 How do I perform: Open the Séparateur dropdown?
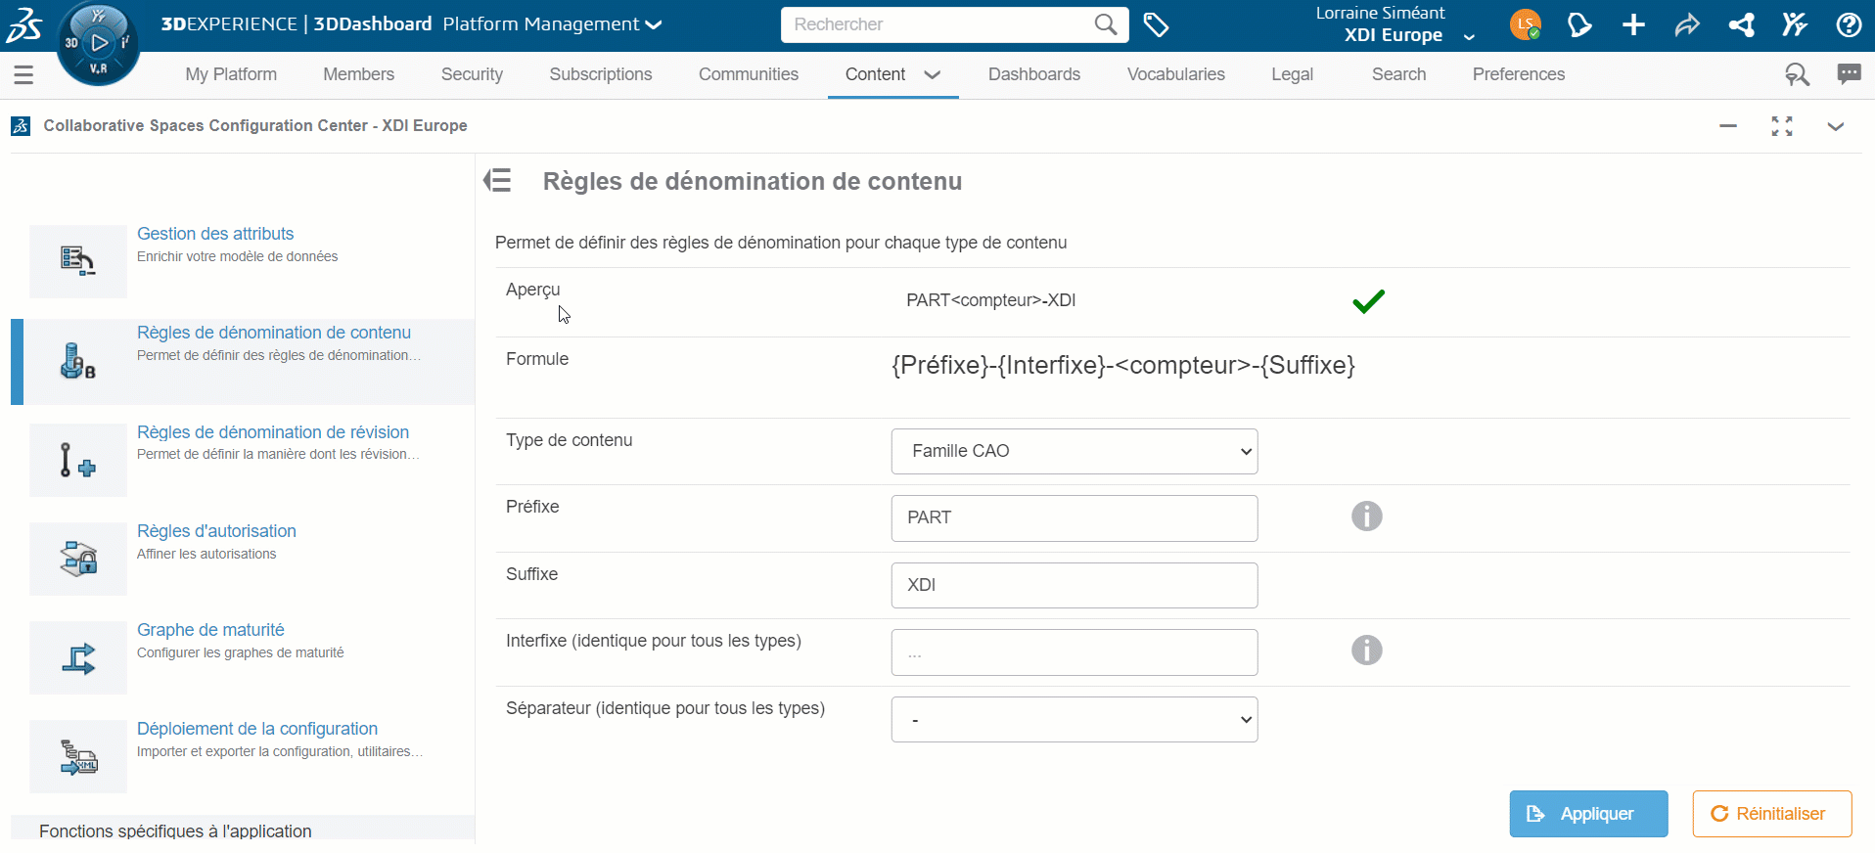[1074, 720]
